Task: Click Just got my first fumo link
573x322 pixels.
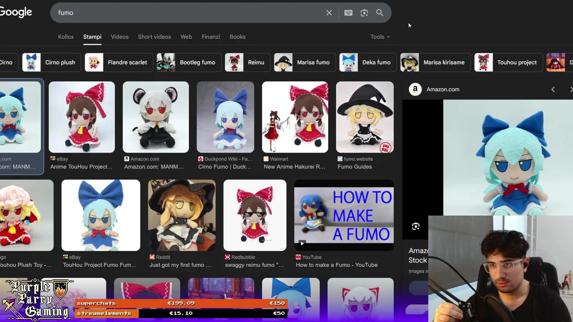Action: (x=180, y=265)
